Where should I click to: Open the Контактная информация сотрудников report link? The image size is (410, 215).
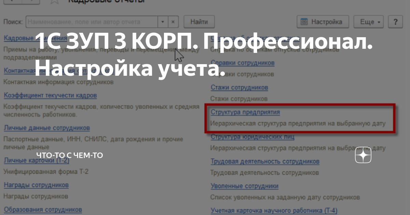coord(59,71)
